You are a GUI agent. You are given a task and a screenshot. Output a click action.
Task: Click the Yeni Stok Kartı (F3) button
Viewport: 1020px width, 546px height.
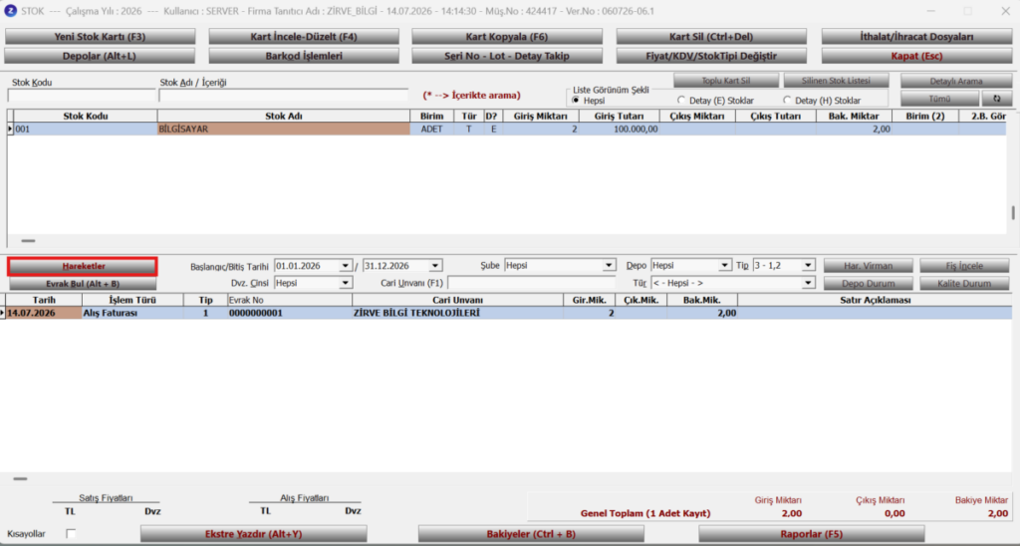point(101,37)
